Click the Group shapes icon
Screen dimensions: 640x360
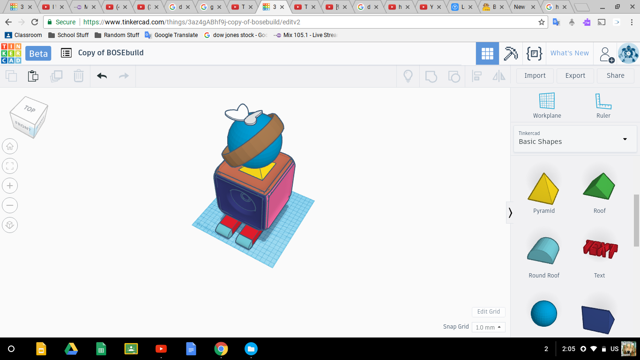(431, 76)
